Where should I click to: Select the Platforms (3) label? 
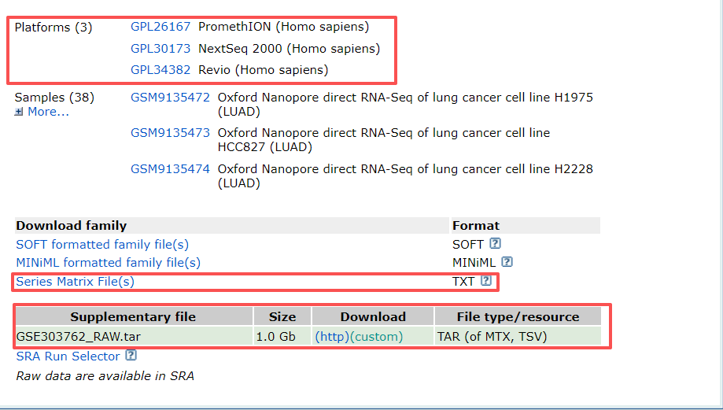click(53, 28)
